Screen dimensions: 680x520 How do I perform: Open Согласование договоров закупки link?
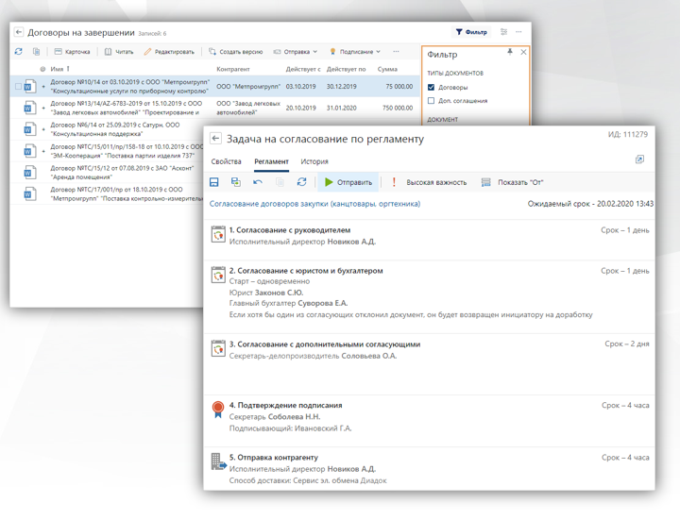coord(314,204)
